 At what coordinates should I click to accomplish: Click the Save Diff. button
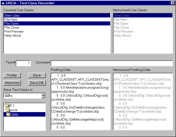point(37,83)
